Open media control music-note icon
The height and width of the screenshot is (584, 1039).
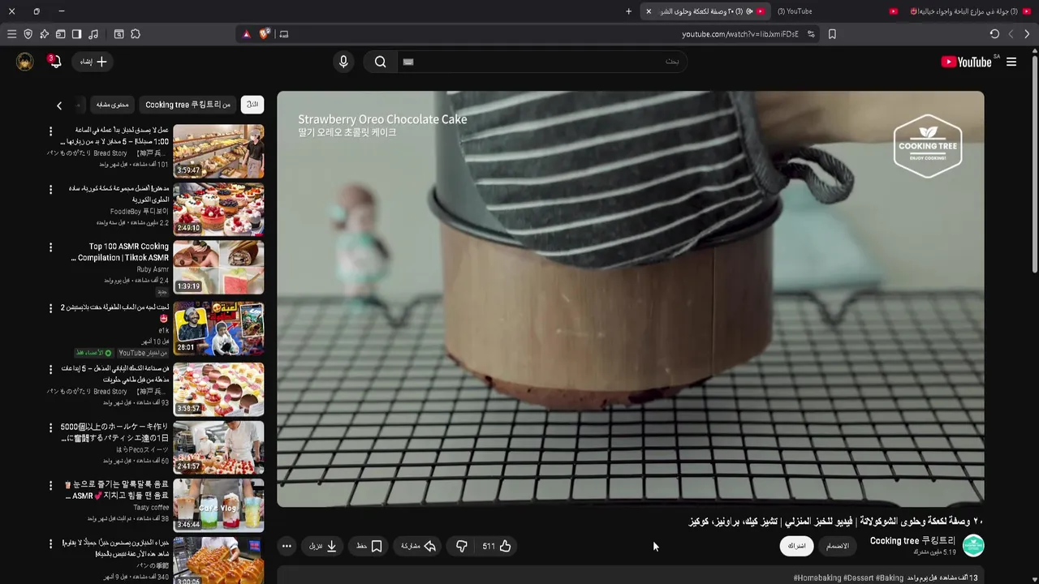[x=93, y=34]
